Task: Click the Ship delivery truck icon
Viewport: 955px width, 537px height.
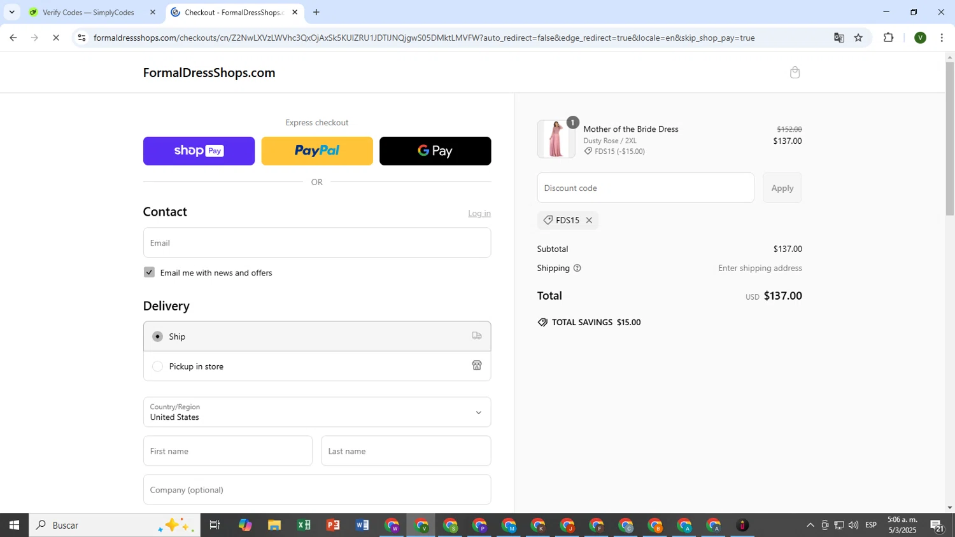Action: pos(477,336)
